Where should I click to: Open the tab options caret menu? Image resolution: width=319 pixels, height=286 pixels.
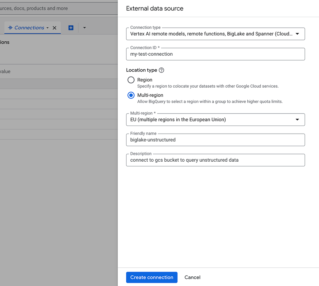coord(84,28)
